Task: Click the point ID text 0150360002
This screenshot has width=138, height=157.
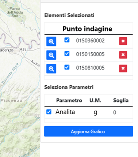Action: pyautogui.click(x=90, y=41)
